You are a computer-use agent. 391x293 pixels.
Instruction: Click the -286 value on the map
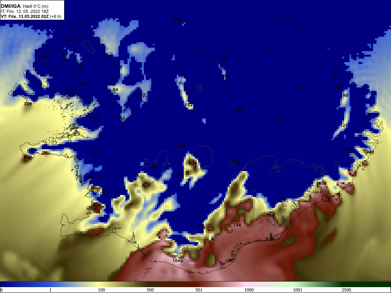coord(239,110)
